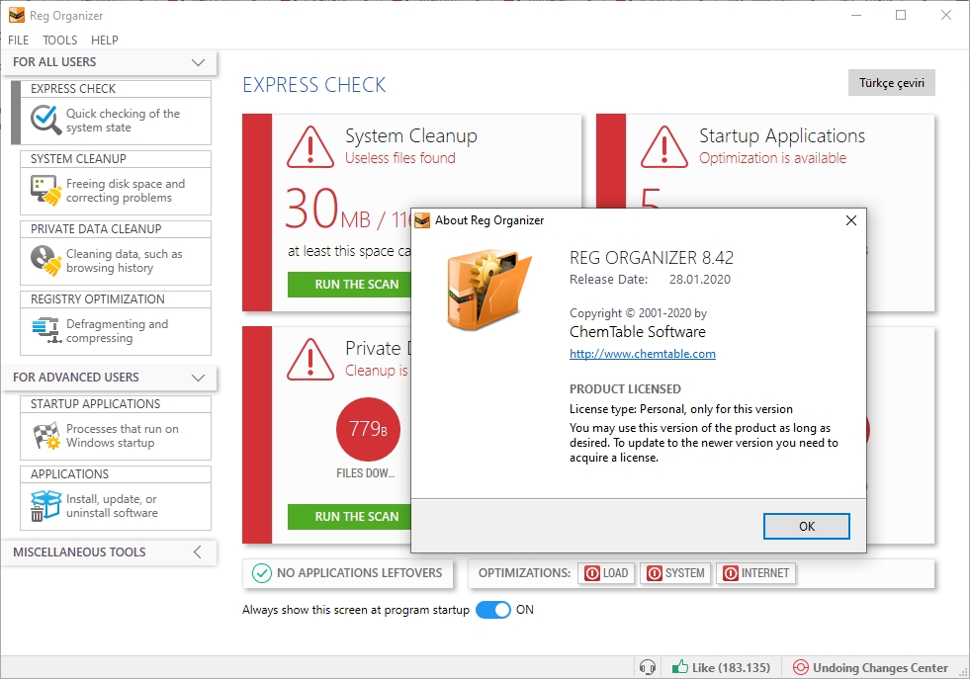
Task: Open Undoing Changes Center label
Action: (880, 668)
